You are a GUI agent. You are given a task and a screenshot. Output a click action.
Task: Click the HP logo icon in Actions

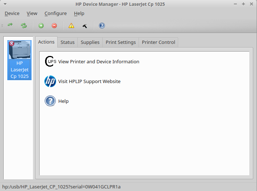[50, 81]
